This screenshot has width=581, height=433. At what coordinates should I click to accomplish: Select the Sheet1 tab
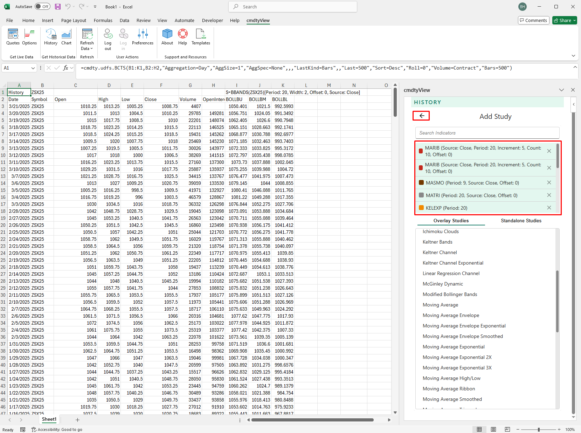tap(49, 419)
